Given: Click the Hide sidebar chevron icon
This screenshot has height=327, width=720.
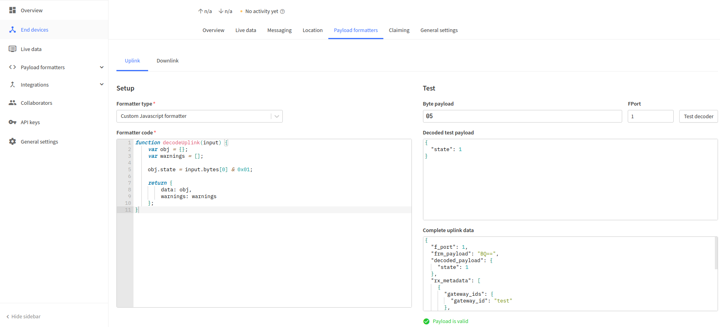Looking at the screenshot, I should click(x=8, y=317).
